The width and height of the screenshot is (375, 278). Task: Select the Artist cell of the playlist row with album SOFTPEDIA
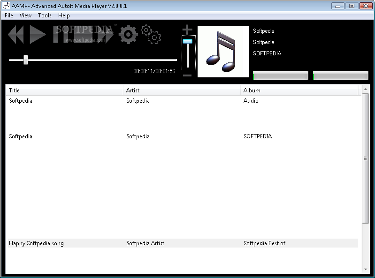click(138, 136)
